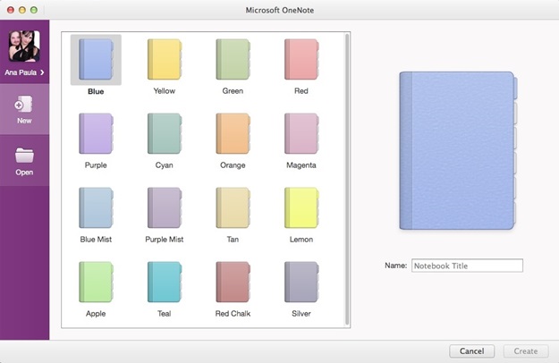Select the Lemon notebook icon
This screenshot has height=363, width=559.
pyautogui.click(x=301, y=207)
